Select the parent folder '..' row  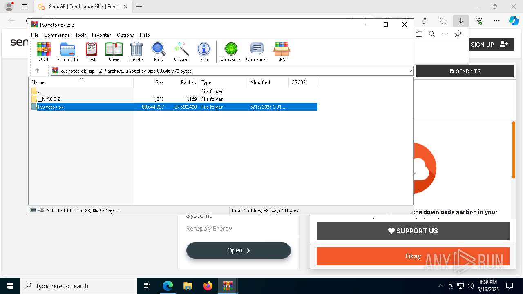pyautogui.click(x=173, y=91)
